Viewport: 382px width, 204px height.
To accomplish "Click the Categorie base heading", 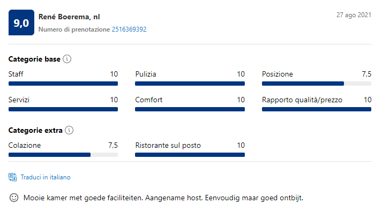I will click(34, 59).
